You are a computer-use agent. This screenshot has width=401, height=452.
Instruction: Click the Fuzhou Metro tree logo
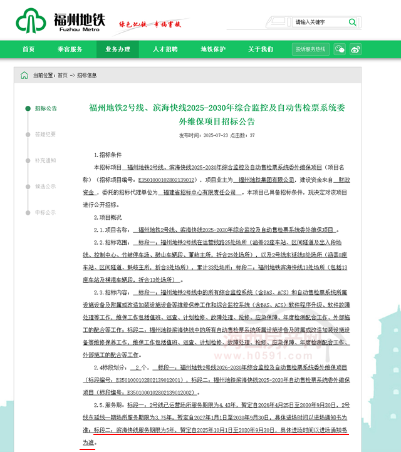click(x=31, y=21)
